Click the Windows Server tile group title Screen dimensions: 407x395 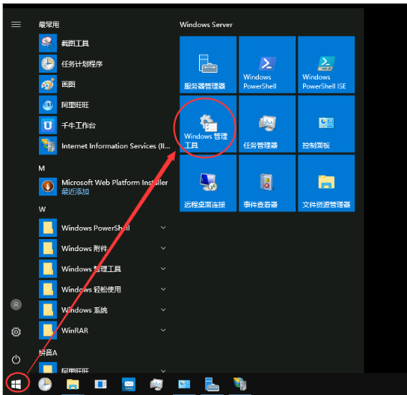coord(206,25)
